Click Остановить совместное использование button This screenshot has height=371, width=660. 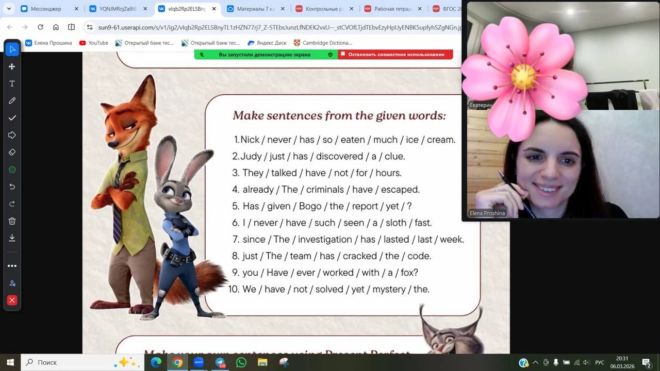click(x=395, y=54)
